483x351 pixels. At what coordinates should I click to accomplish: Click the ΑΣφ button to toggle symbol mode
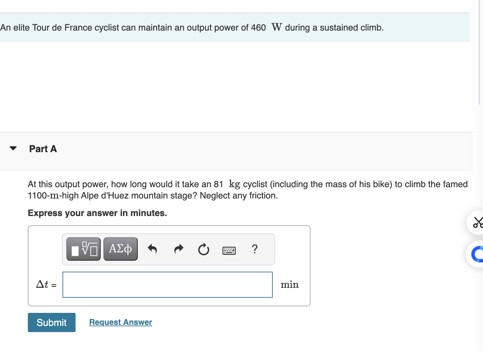120,249
